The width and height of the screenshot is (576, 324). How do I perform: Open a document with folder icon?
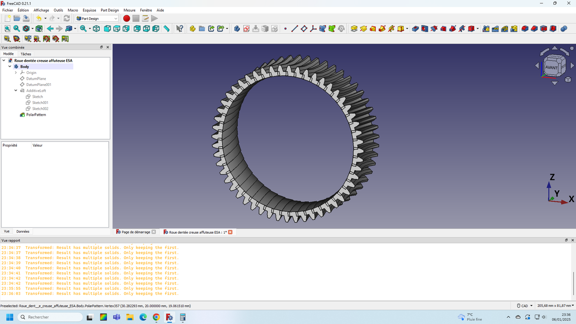17,18
